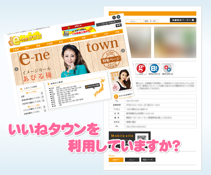Open 都道府県を選択してください dropdown
Screen dimensions: 211x175
click(x=33, y=98)
